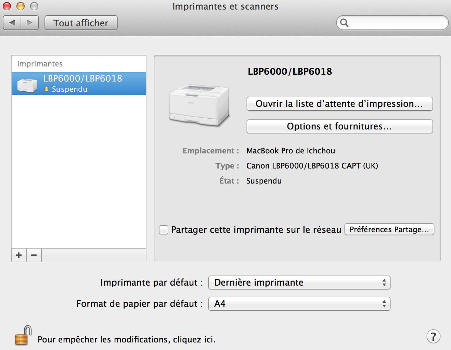Click the magnifying glass search icon

(x=344, y=23)
